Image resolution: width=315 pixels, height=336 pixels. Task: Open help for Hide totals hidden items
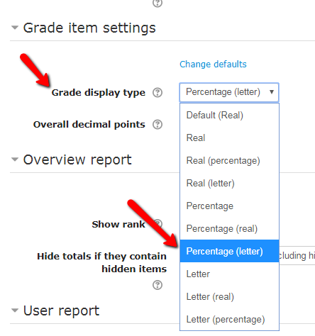coord(157,285)
